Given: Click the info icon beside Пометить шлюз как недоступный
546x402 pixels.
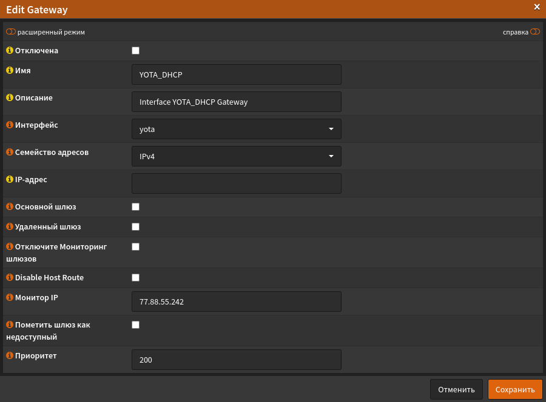Looking at the screenshot, I should pos(10,325).
